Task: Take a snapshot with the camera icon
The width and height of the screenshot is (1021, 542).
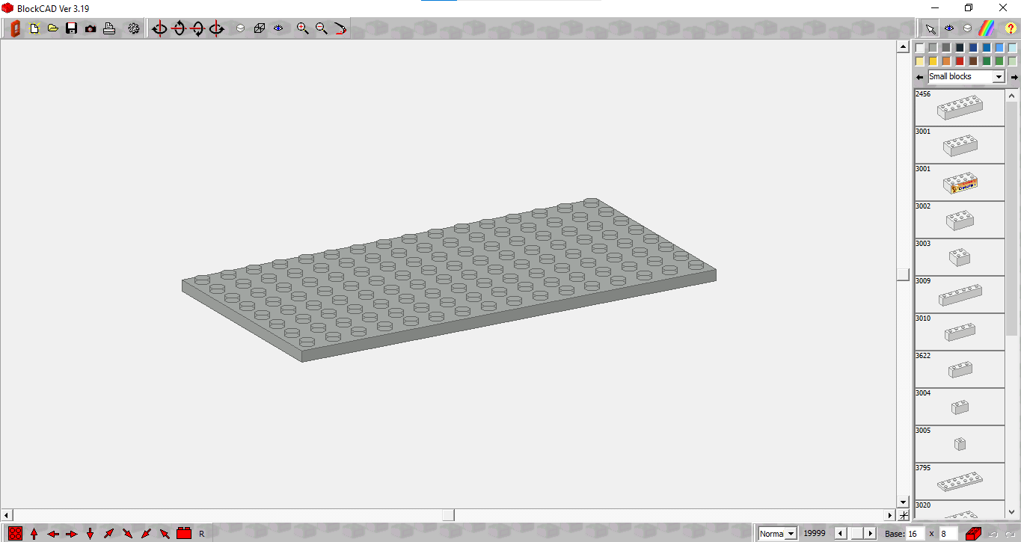Action: pyautogui.click(x=91, y=28)
